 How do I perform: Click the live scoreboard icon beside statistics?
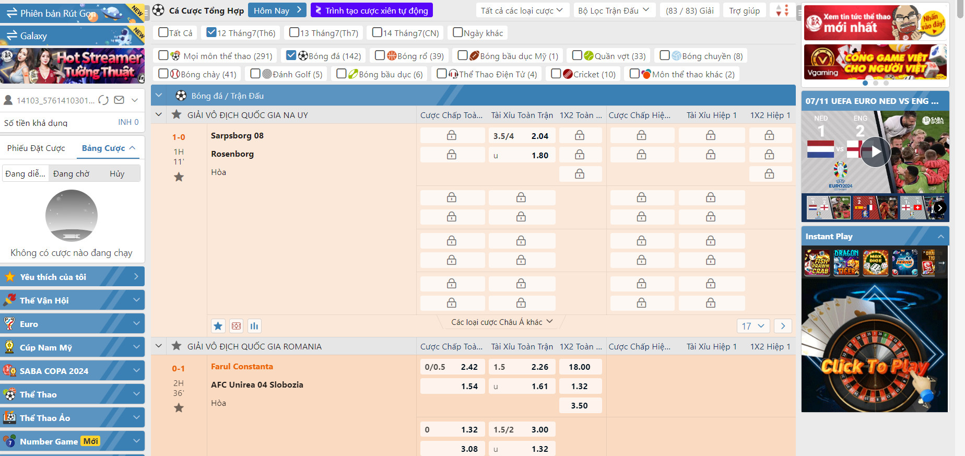(237, 326)
